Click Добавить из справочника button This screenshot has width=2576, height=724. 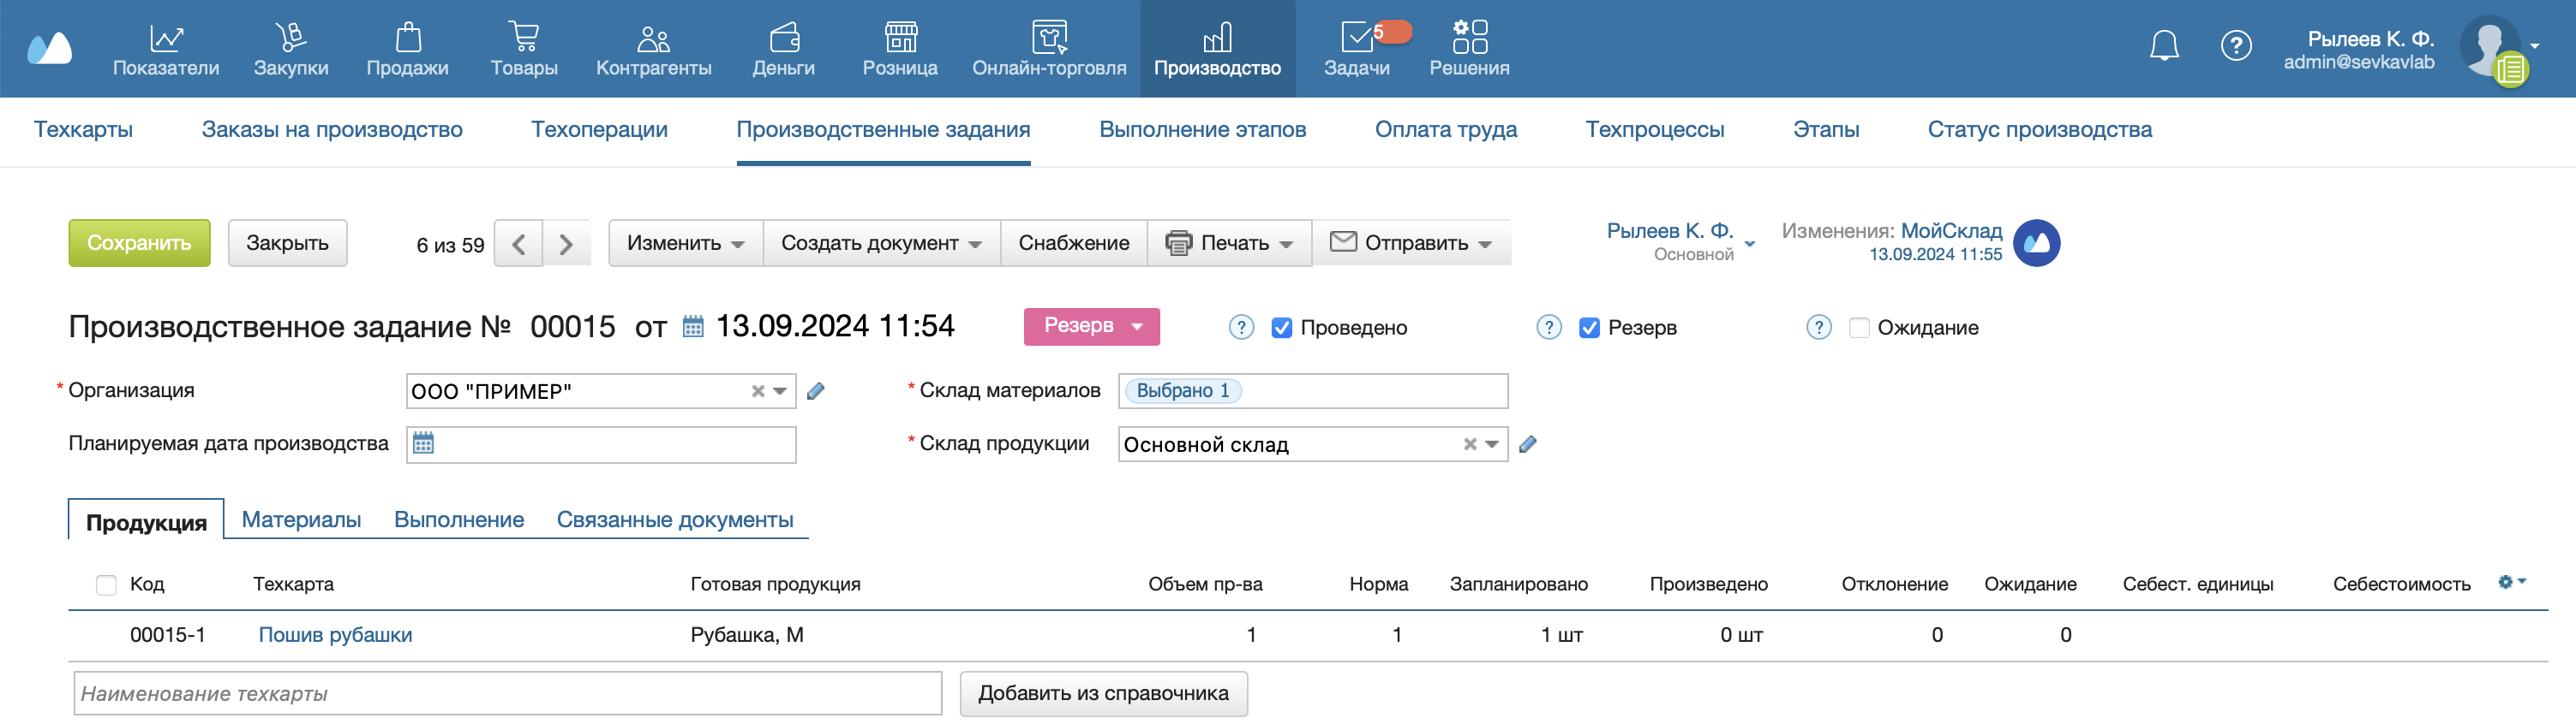point(1103,694)
